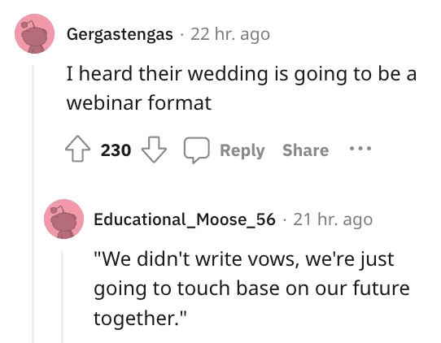441x343 pixels.
Task: Click the webinar format comment text
Action: pyautogui.click(x=242, y=89)
